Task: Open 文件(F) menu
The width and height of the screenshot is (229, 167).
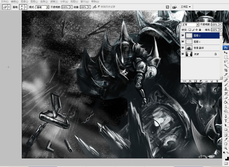Action: (5, 2)
